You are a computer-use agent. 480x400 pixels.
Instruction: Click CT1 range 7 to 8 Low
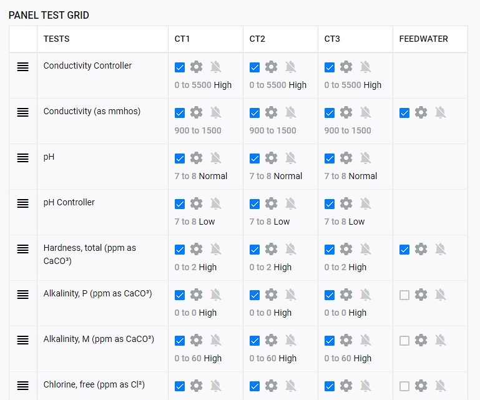(x=195, y=222)
